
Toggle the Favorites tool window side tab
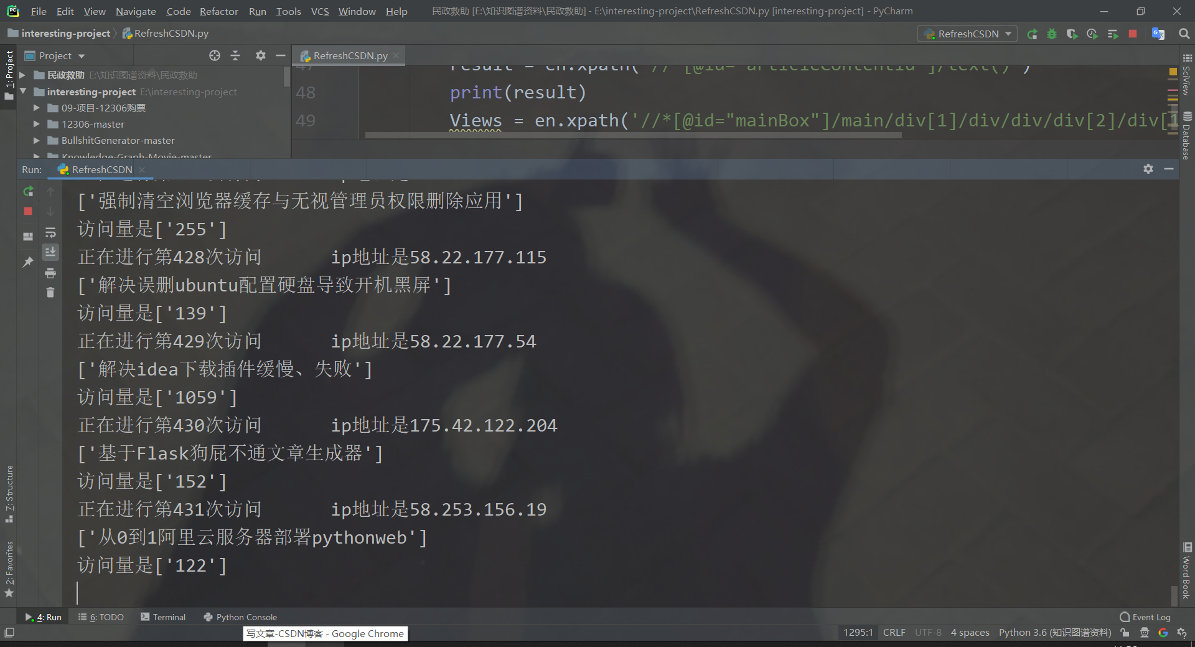coord(9,569)
